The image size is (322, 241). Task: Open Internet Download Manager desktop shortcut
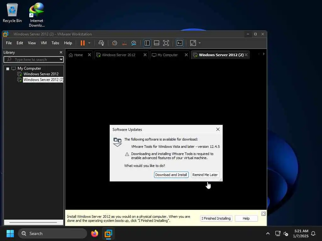pyautogui.click(x=36, y=15)
